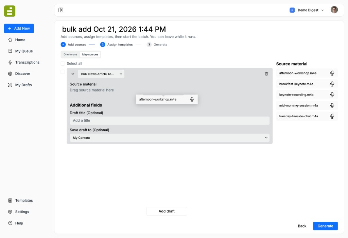Click the Transcriptions microphone icon in sidebar
The height and width of the screenshot is (238, 348).
click(x=10, y=62)
